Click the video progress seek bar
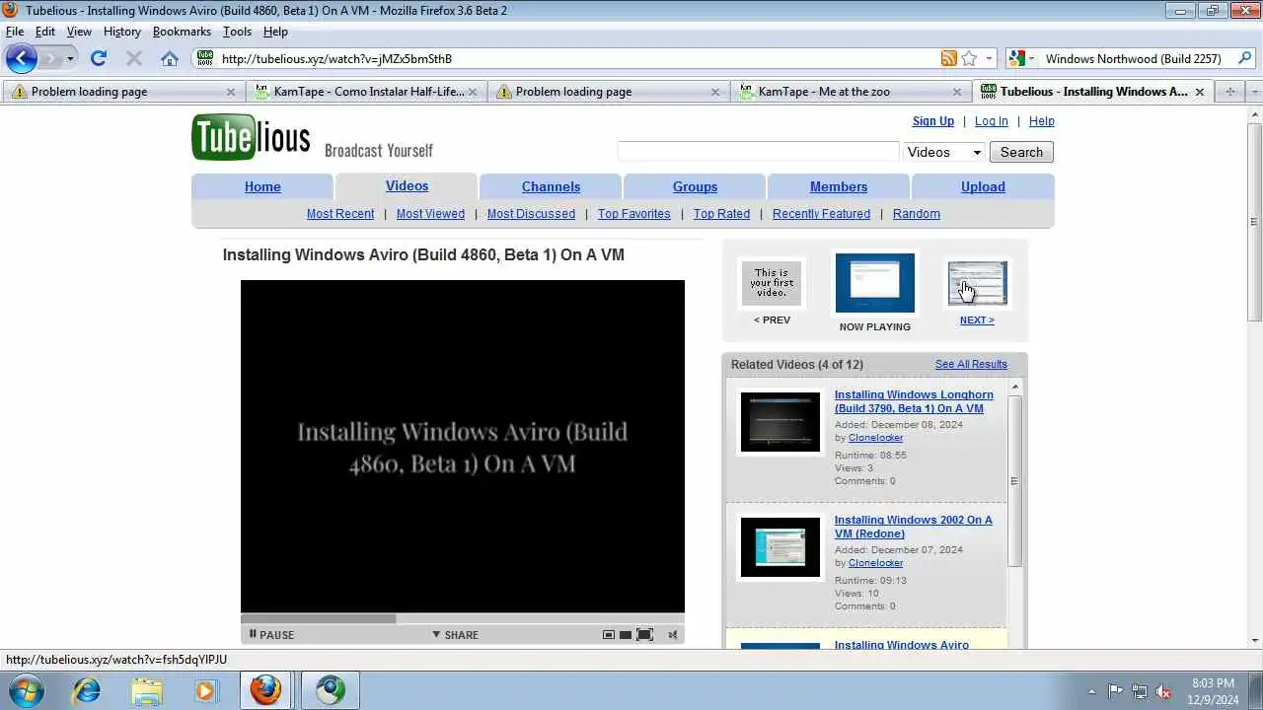Screen dimensions: 1263x710 (462, 619)
